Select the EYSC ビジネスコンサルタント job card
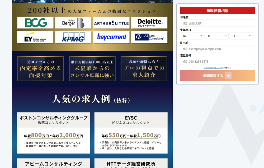The width and height of the screenshot is (264, 168). pyautogui.click(x=131, y=133)
